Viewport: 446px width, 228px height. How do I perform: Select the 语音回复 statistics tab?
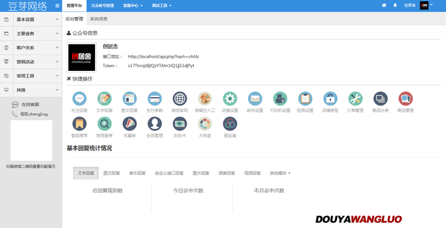coord(227,173)
